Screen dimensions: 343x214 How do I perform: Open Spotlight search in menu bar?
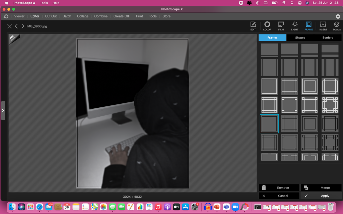click(x=292, y=3)
